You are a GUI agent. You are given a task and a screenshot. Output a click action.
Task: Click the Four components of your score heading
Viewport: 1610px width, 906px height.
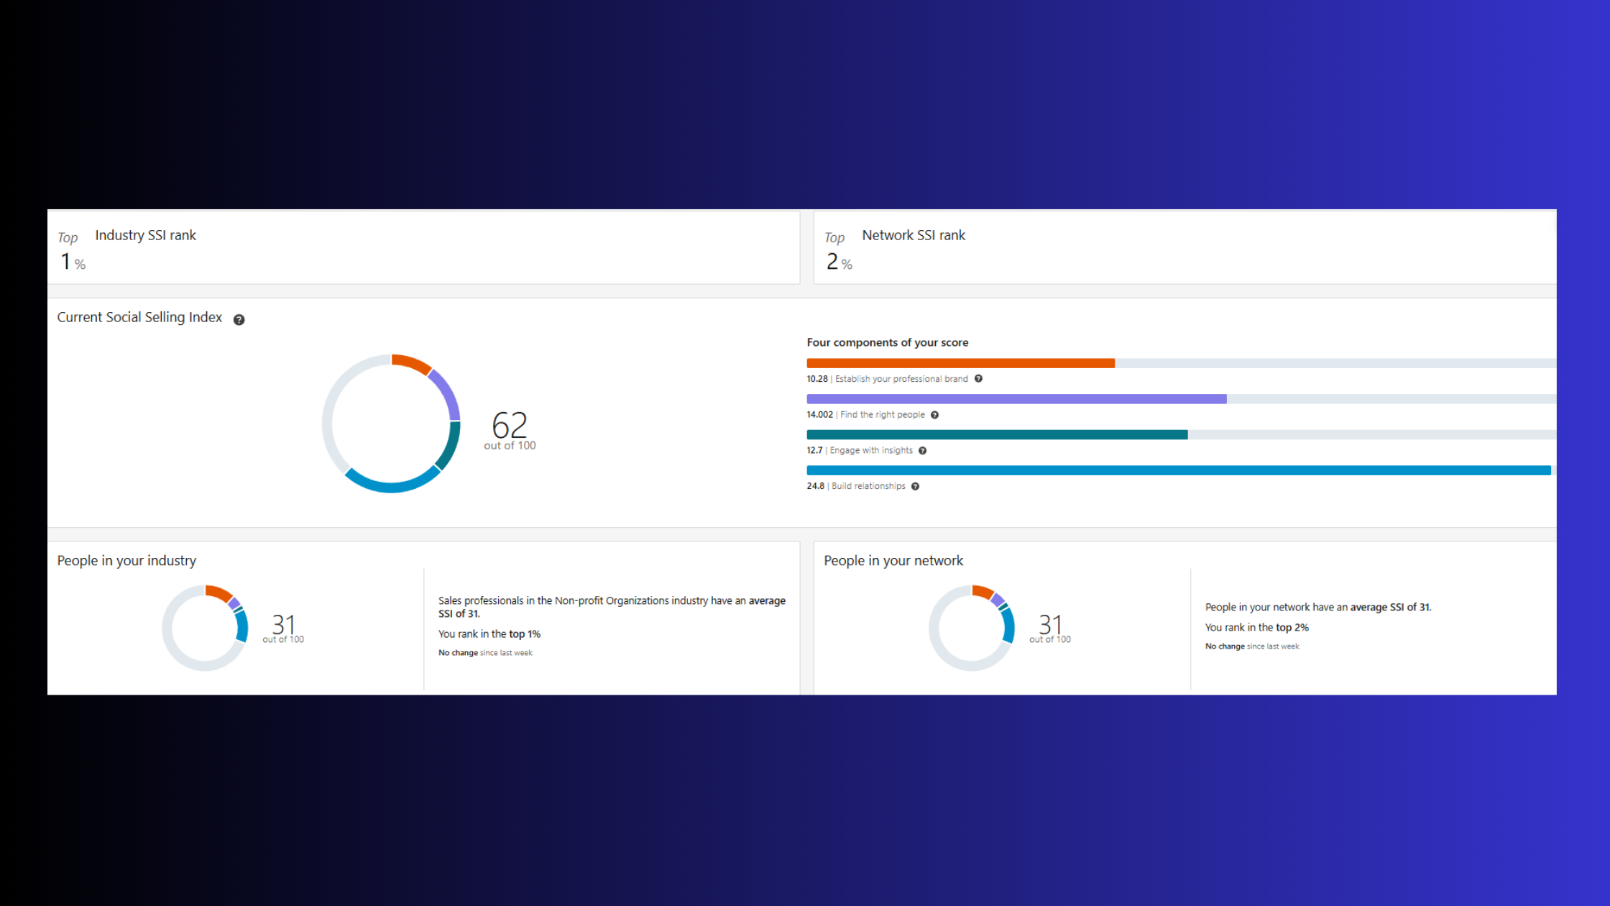coord(887,342)
